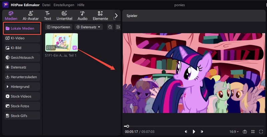The width and height of the screenshot is (267, 137).
Task: Toggle the grid overlay icon
Action: click(x=253, y=132)
